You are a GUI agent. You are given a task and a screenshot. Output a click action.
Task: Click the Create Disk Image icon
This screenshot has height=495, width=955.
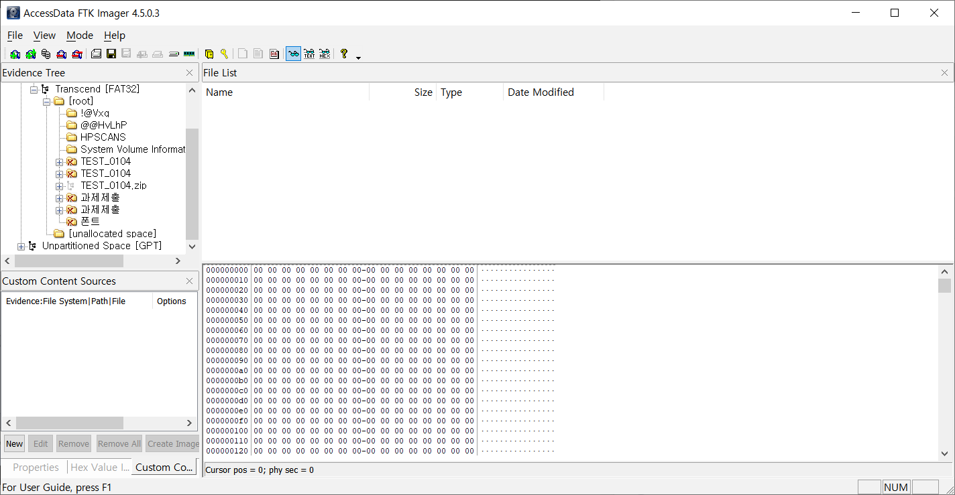(96, 54)
